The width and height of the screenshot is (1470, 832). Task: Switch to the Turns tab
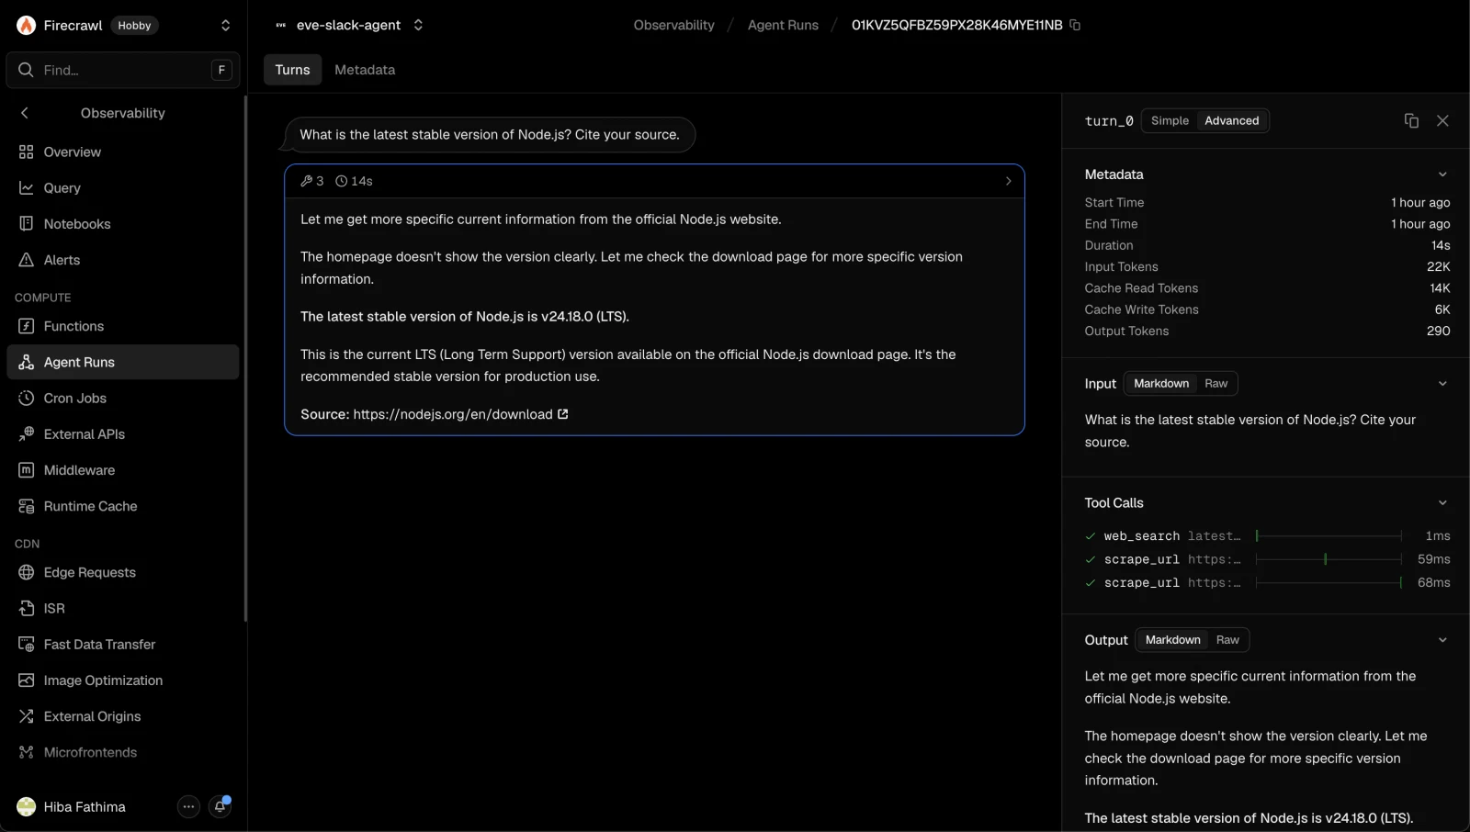tap(292, 70)
